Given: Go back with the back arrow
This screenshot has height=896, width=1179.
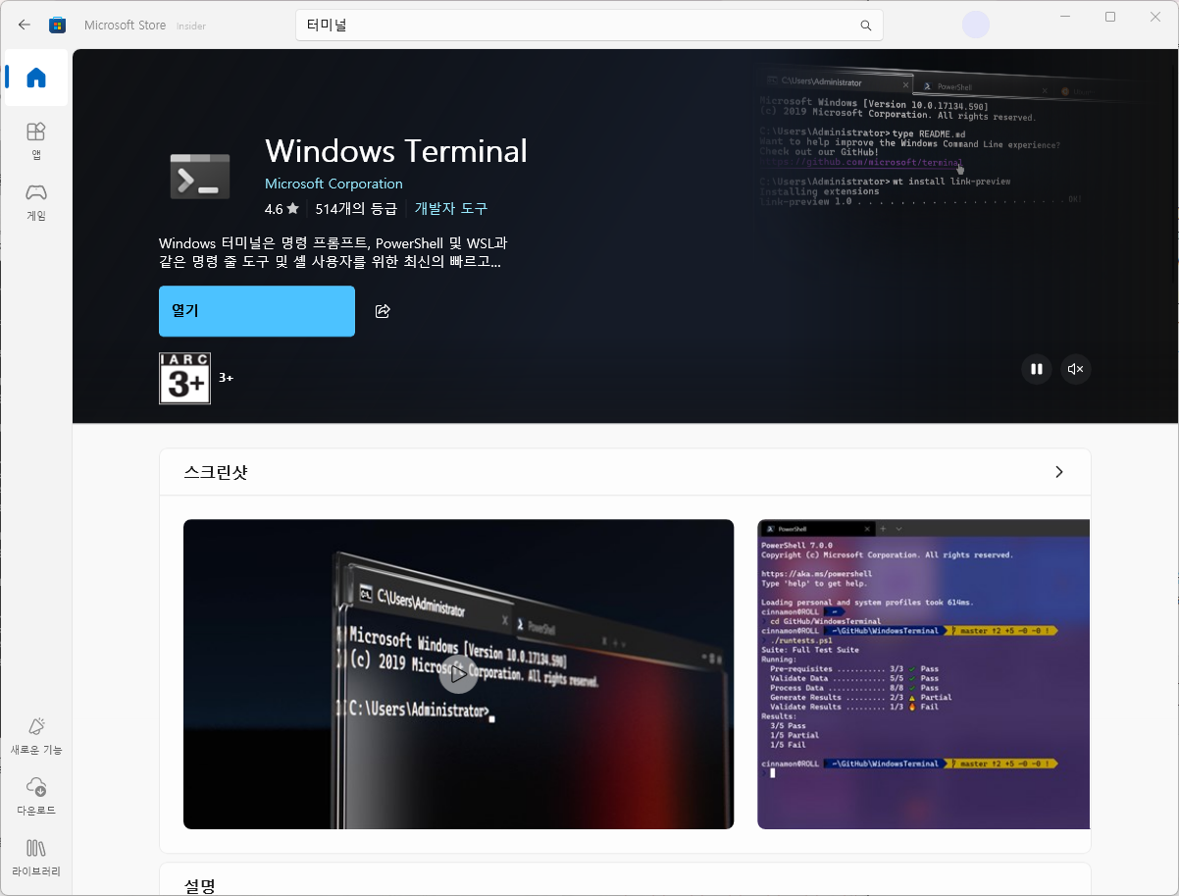Looking at the screenshot, I should pyautogui.click(x=24, y=25).
